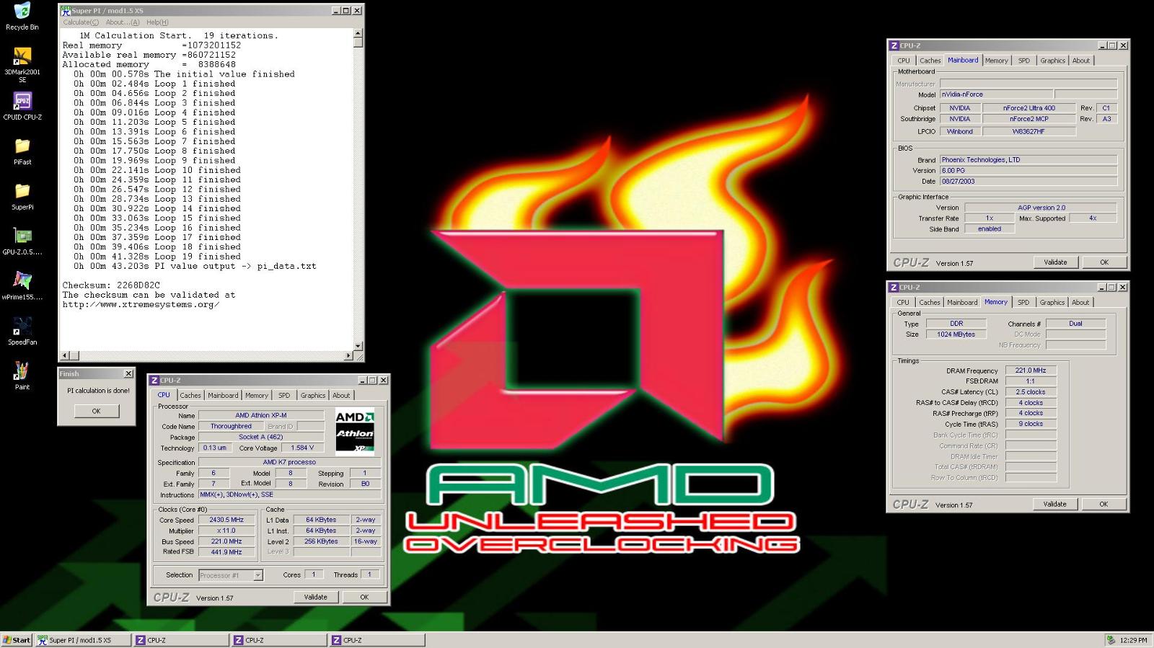Click Validate in the CPU tab window

315,597
